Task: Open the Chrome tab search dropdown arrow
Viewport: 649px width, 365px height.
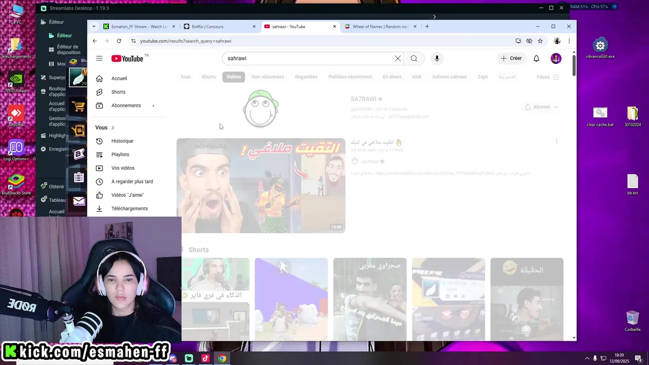Action: tap(94, 26)
